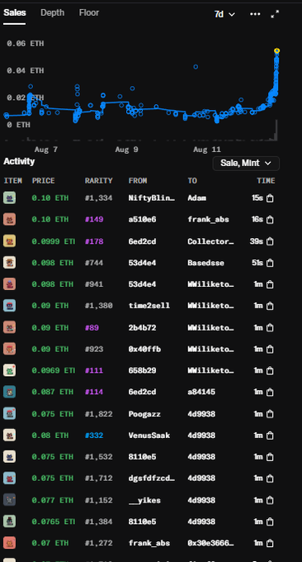Open bag icon on the 39s row

(270, 241)
